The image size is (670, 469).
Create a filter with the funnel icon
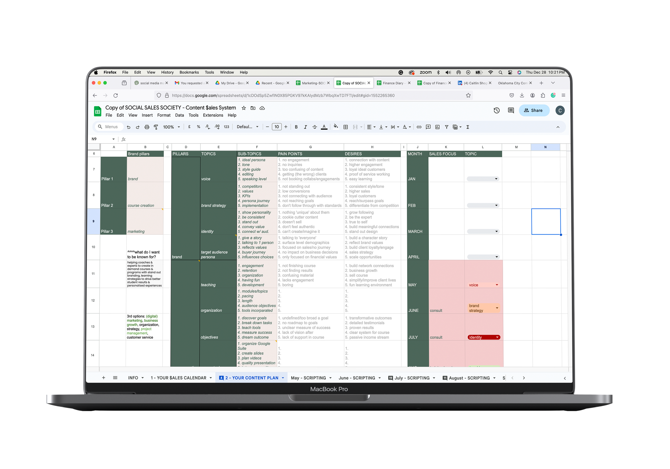pyautogui.click(x=446, y=127)
